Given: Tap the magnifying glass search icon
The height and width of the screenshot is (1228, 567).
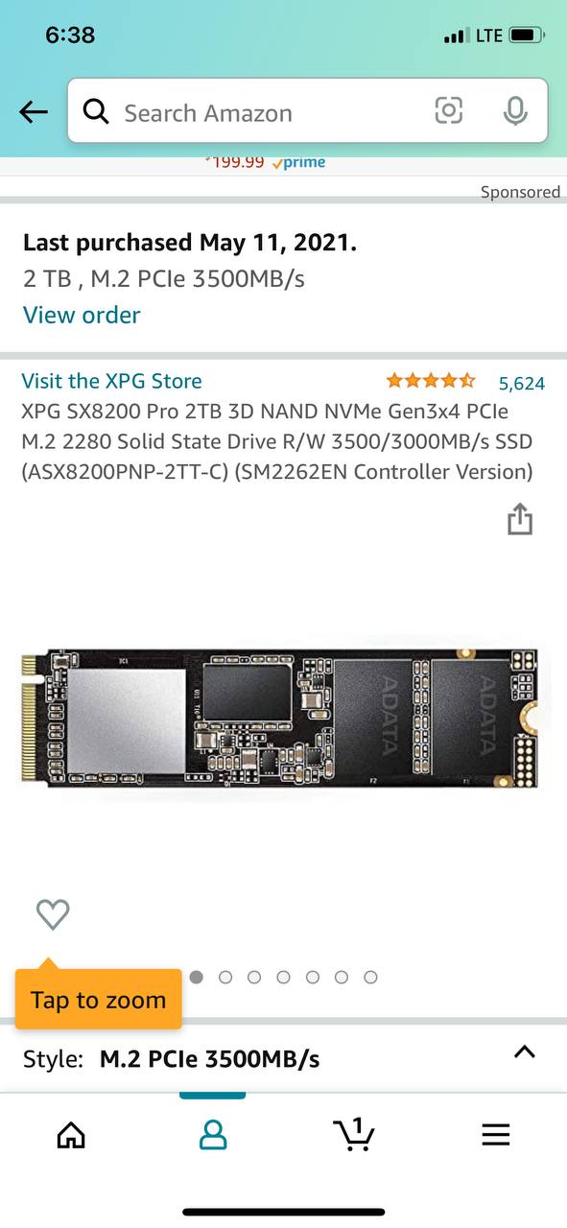Looking at the screenshot, I should [96, 112].
